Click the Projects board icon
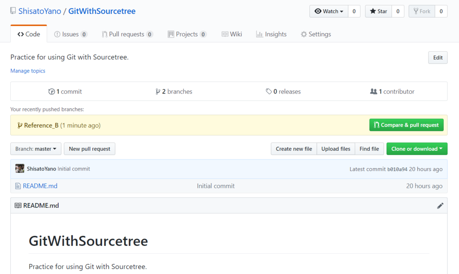Screen dimensions: 459x274 click(x=171, y=34)
